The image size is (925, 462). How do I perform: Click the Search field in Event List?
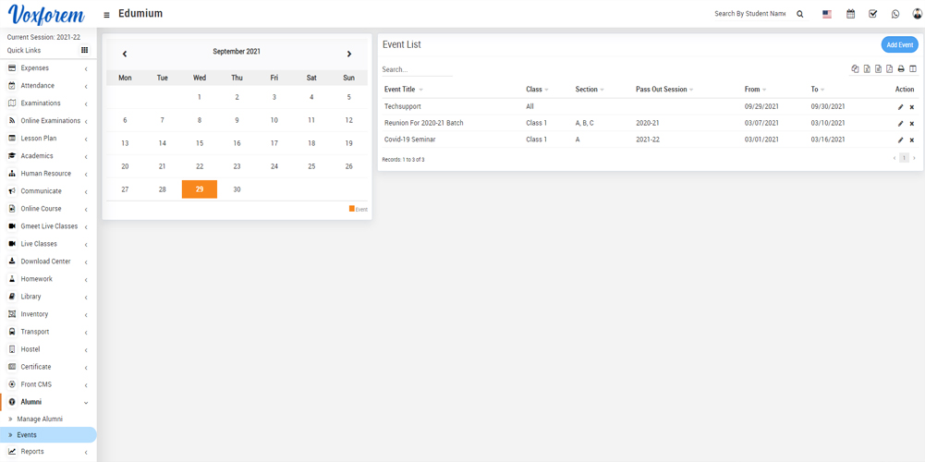point(417,69)
